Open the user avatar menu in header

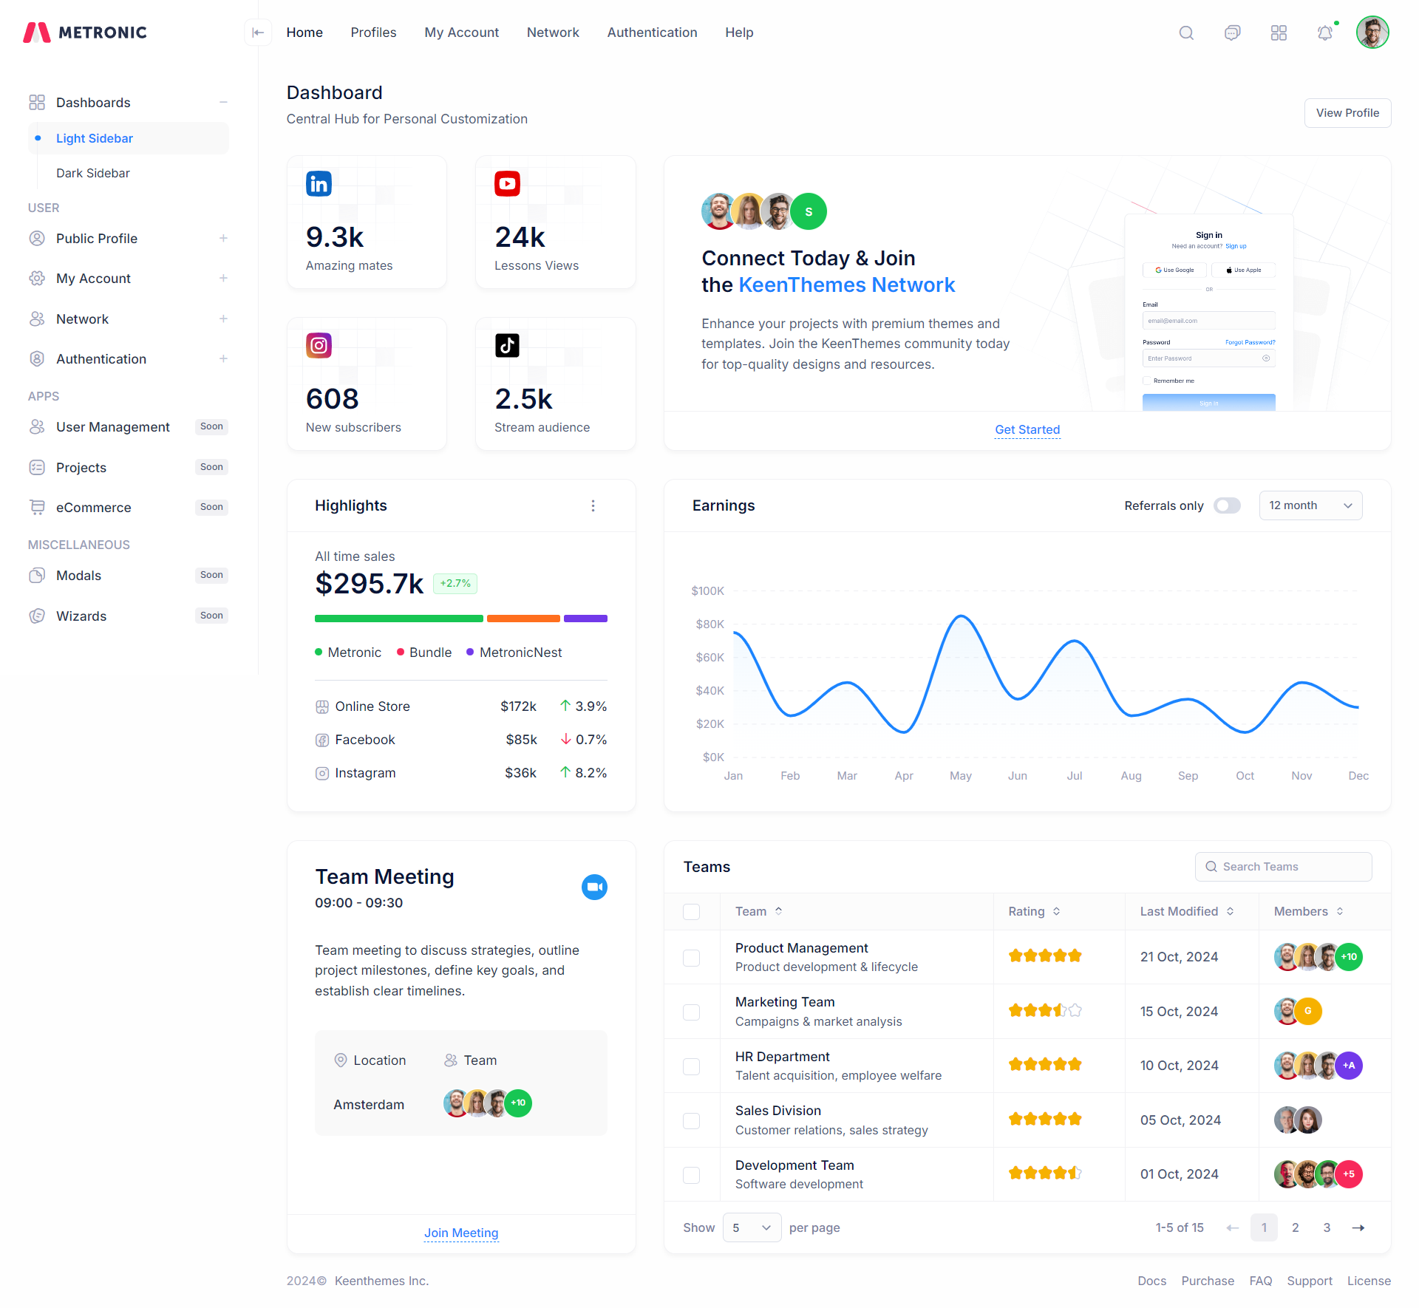pyautogui.click(x=1372, y=33)
